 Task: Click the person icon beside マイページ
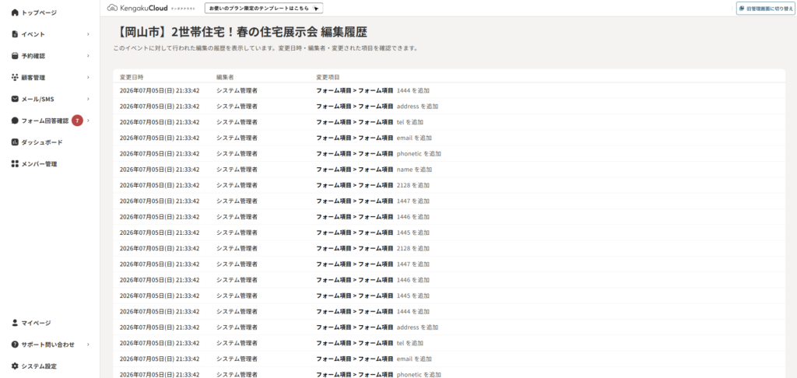[15, 323]
